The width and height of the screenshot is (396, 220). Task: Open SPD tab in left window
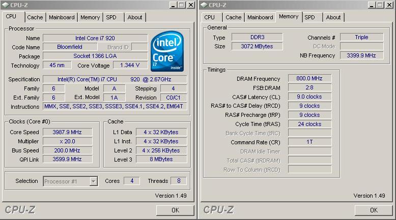pos(111,17)
